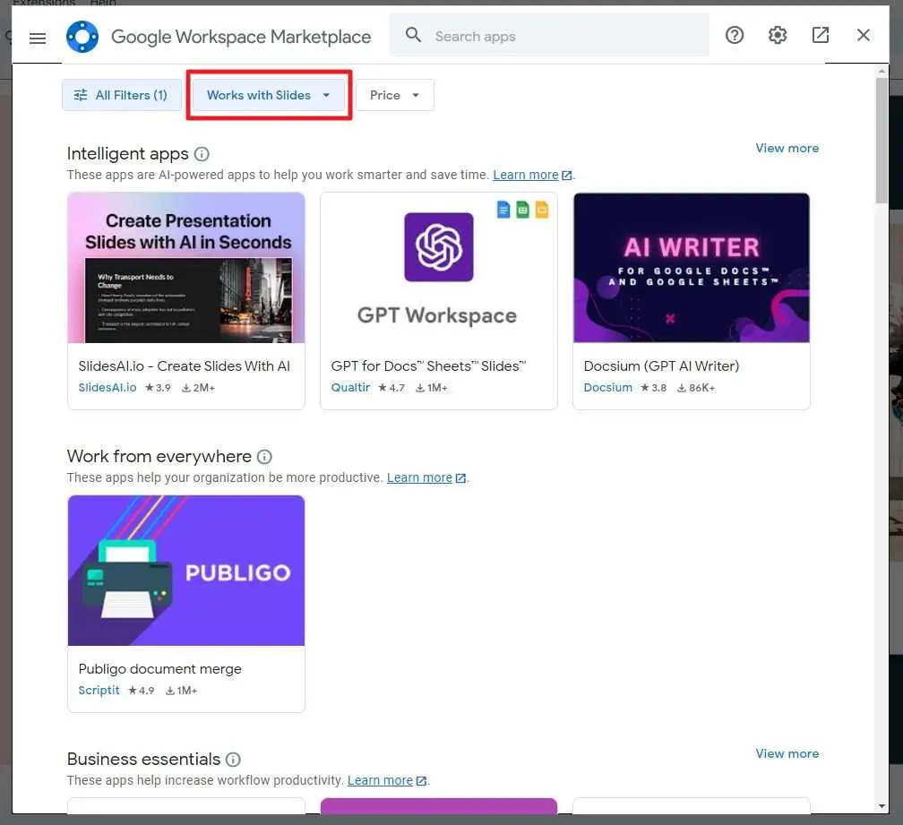Image resolution: width=903 pixels, height=825 pixels.
Task: Click external link icon after Business essentials Learn more
Action: (x=422, y=781)
